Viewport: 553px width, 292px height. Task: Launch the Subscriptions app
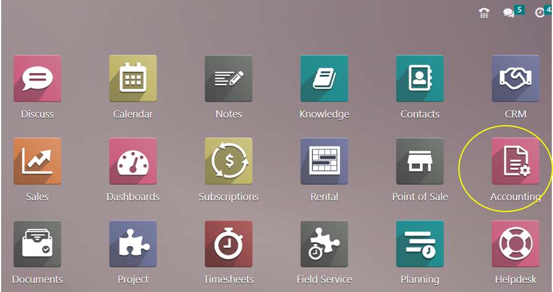228,162
